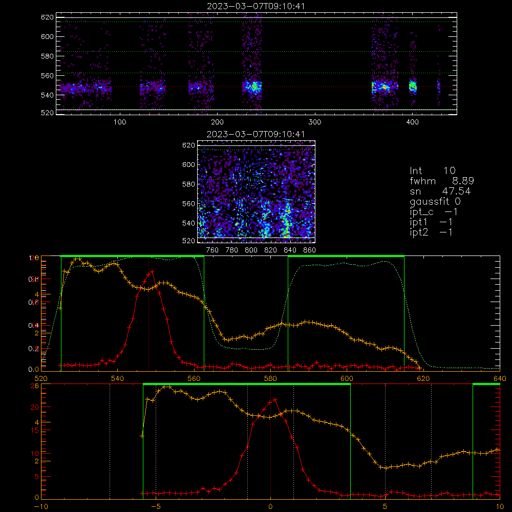Click the 580 y-axis label of top image
Screen dimensions: 512x512
pyautogui.click(x=47, y=56)
